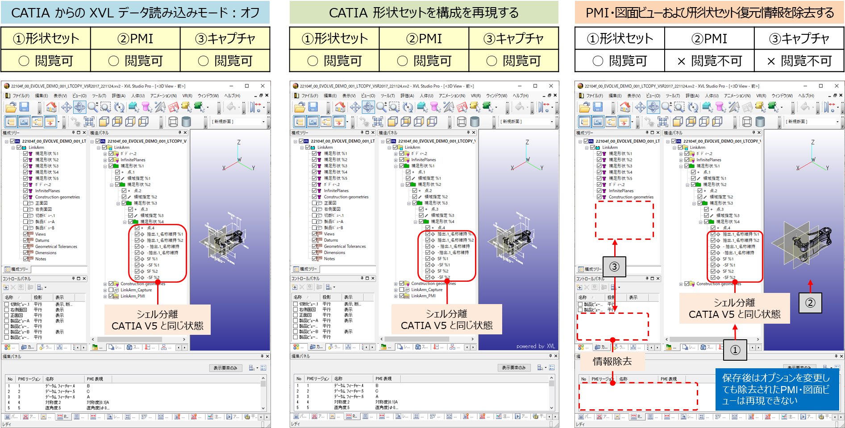845x428 pixels.
Task: Click the wireframe cylinder icon in left window
Action: [173, 122]
